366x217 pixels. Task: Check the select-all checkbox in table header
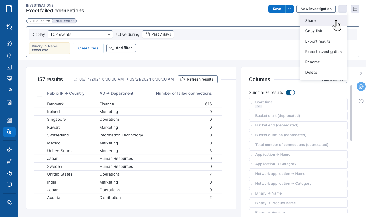(x=39, y=94)
